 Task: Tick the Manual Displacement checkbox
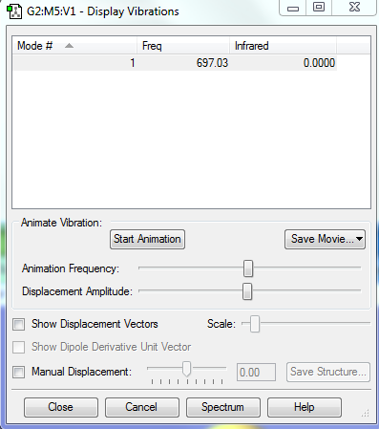(x=18, y=372)
